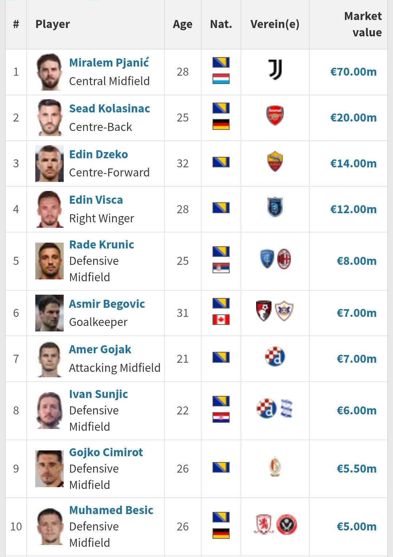Click Ivan Sunjic's player photo

[x=49, y=410]
